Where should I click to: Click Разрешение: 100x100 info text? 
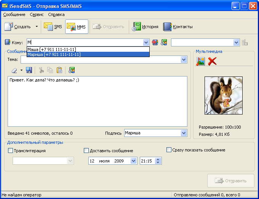tap(220, 127)
